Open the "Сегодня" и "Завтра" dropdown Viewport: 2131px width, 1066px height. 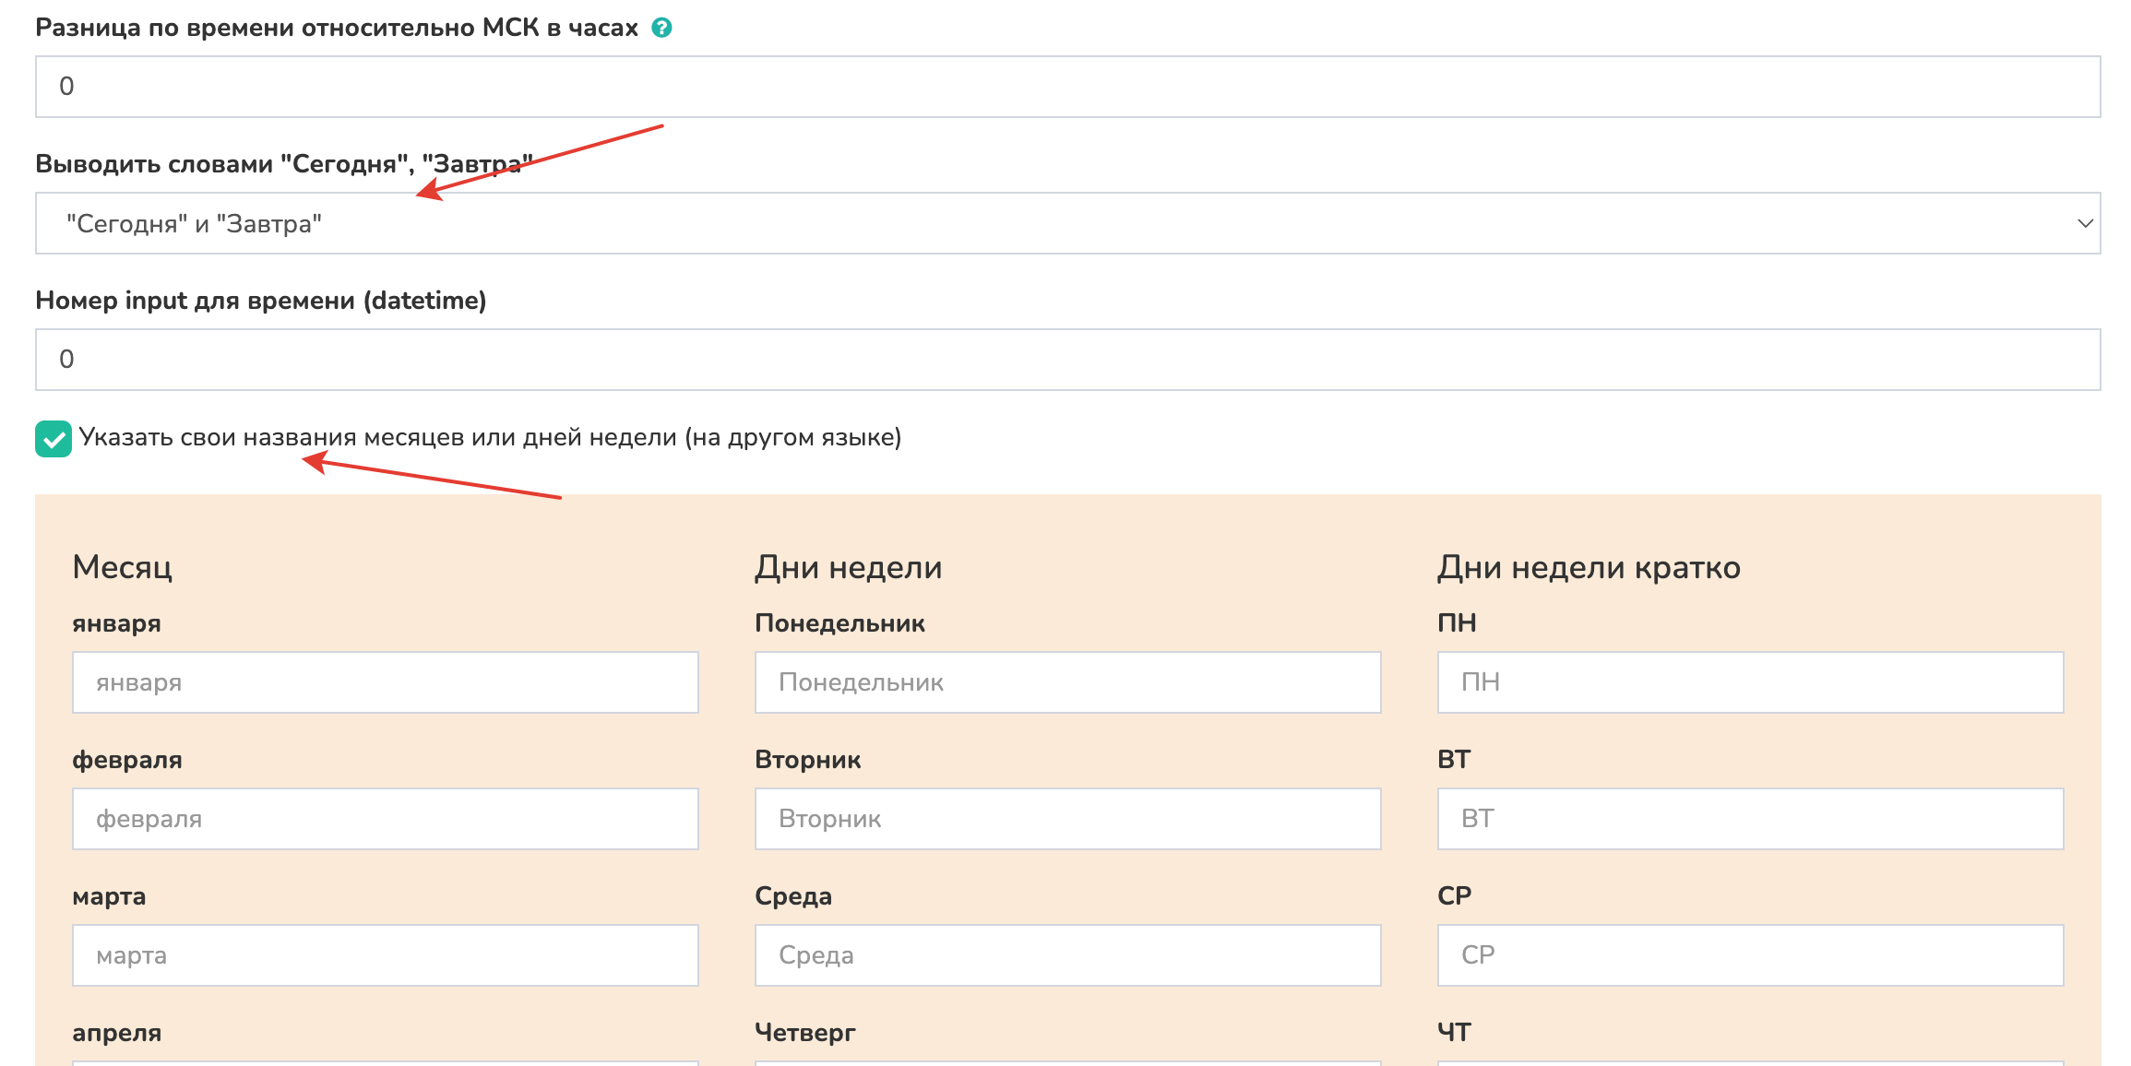point(1066,223)
